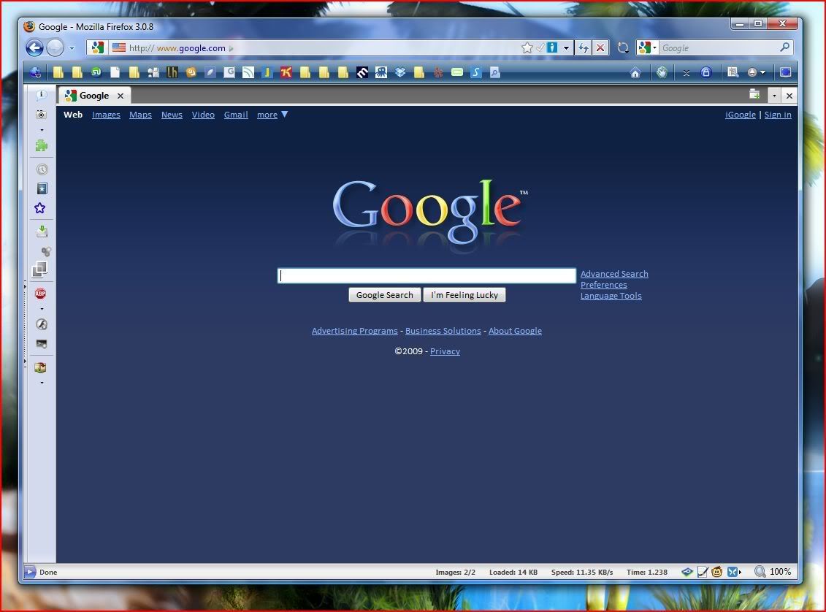Open the Advertising Programs link

coord(354,331)
